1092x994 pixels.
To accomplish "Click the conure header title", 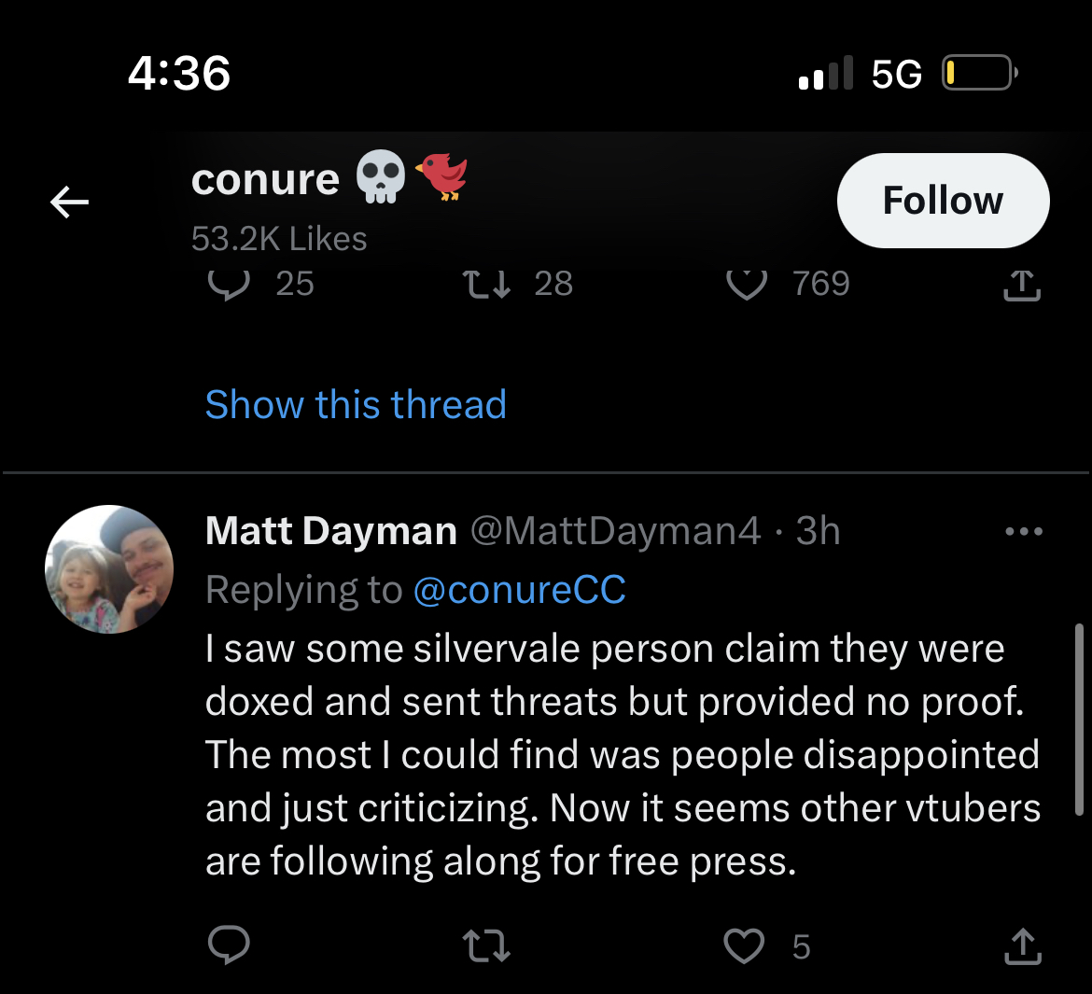I will pyautogui.click(x=265, y=180).
